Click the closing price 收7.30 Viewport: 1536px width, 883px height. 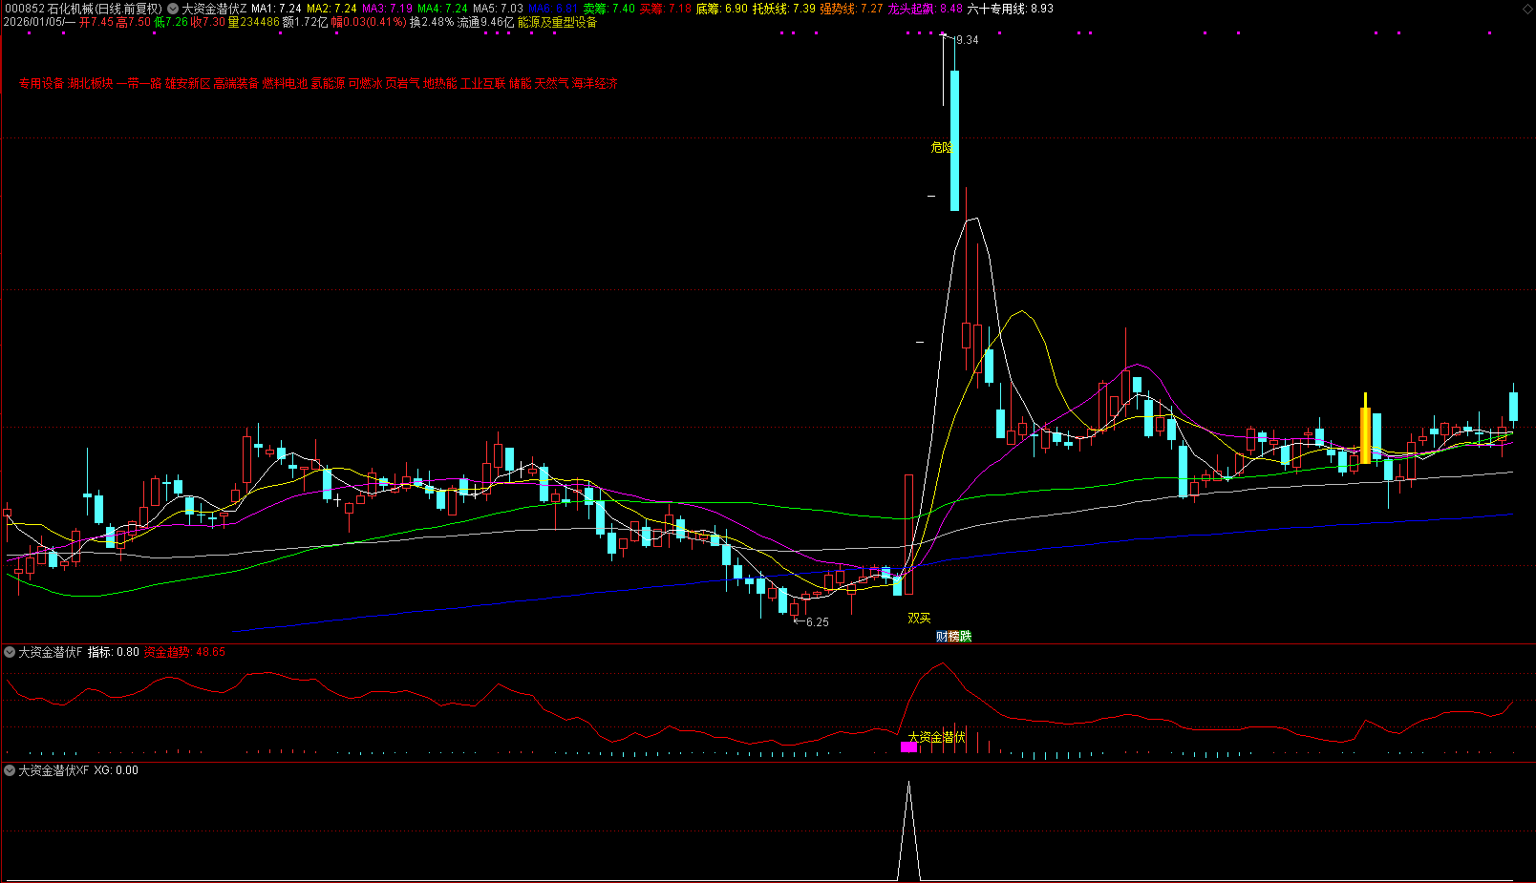click(x=208, y=22)
